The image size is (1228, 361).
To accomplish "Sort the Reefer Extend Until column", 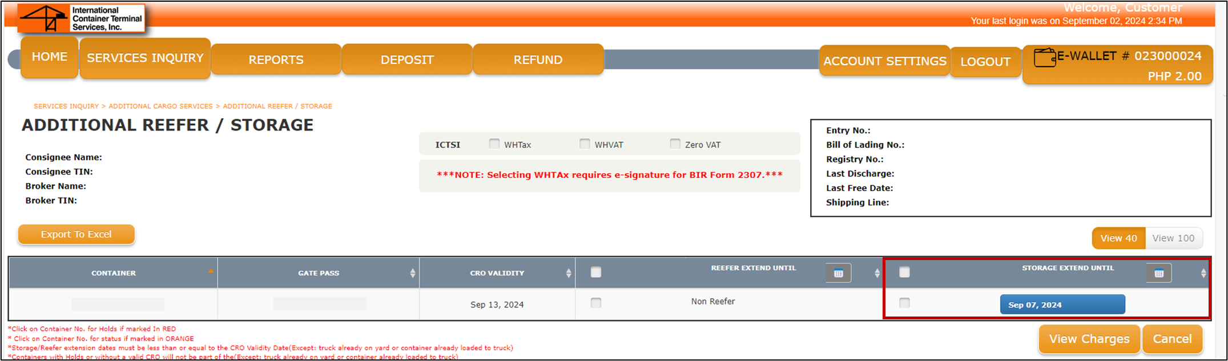I will point(877,273).
